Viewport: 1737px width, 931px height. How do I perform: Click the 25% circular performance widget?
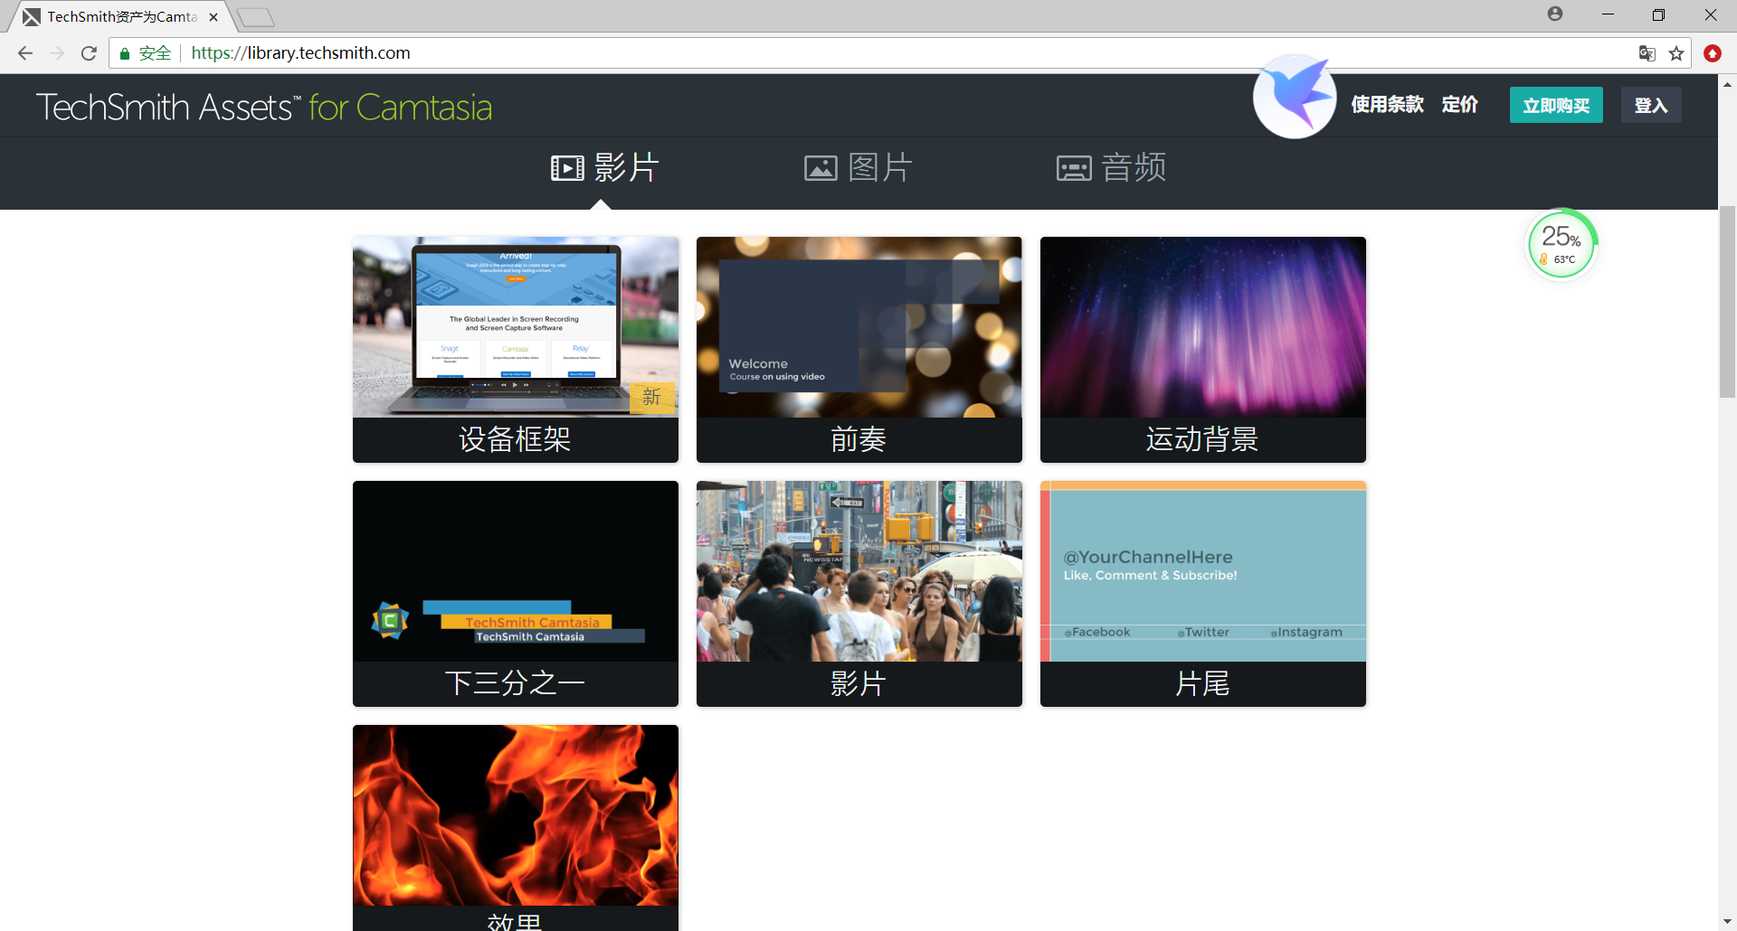(1562, 242)
